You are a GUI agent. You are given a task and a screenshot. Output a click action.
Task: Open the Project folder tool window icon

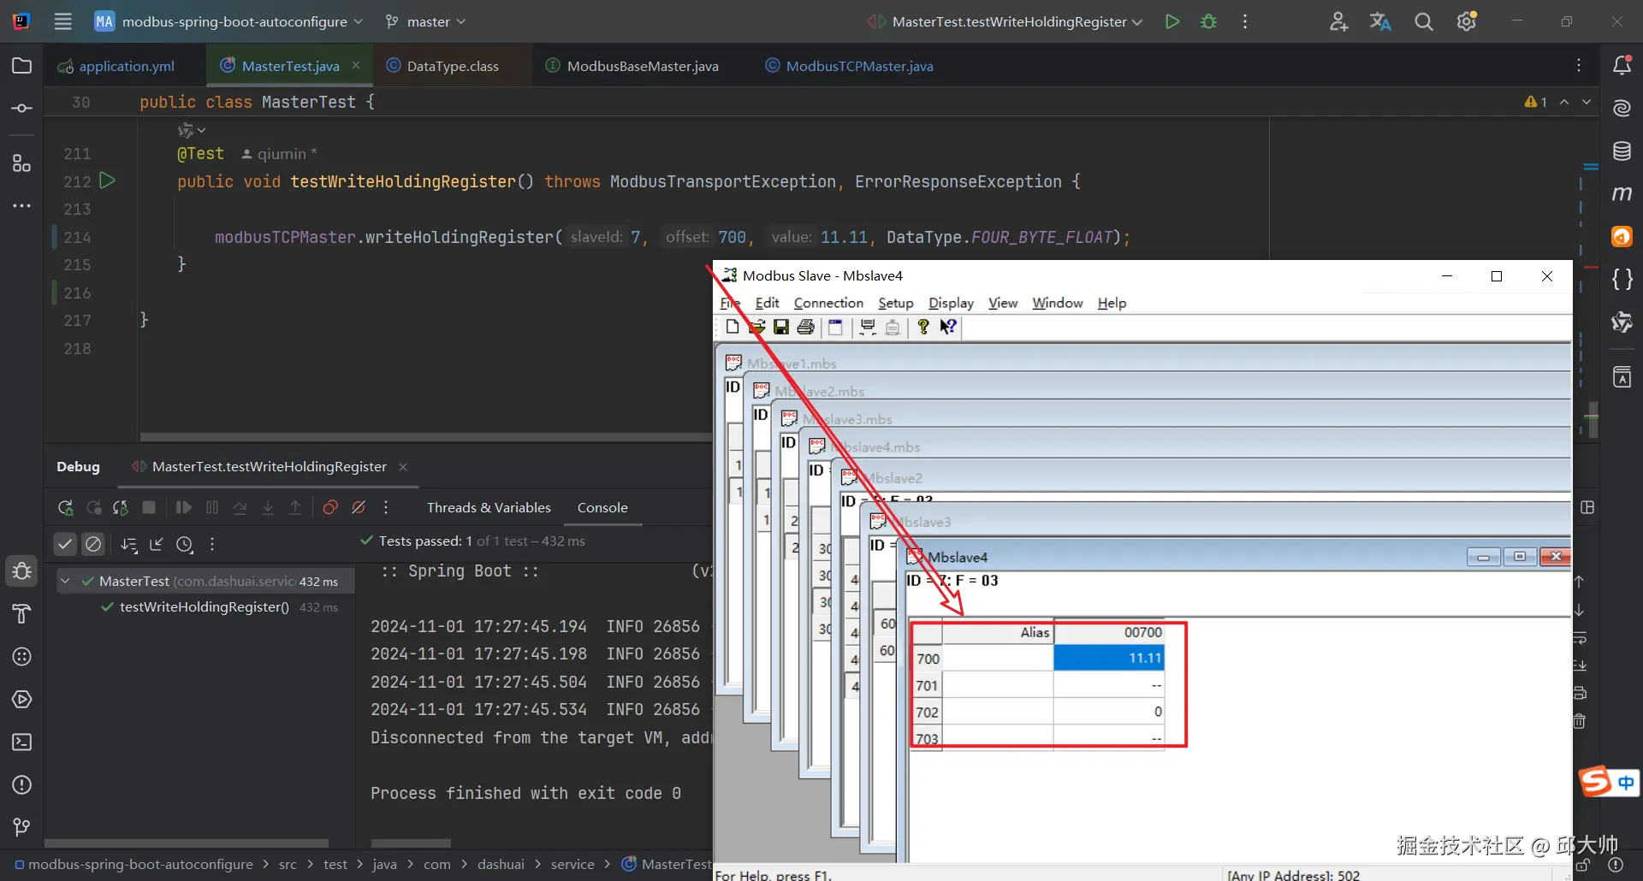[22, 66]
